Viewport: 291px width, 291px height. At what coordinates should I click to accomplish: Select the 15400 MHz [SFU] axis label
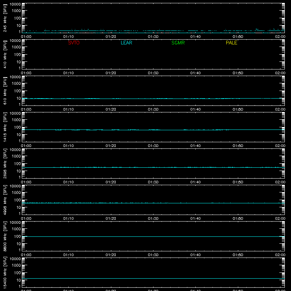click(5, 272)
